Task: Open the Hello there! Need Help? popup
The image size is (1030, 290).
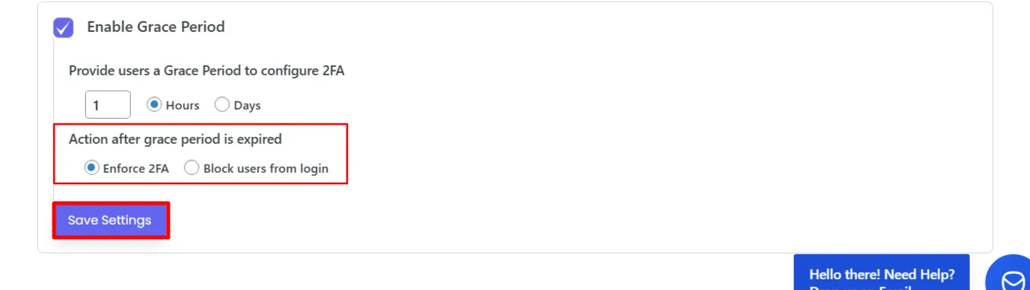Action: 882,272
